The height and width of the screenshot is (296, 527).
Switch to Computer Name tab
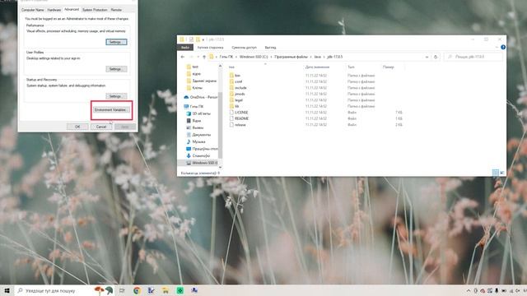[33, 10]
